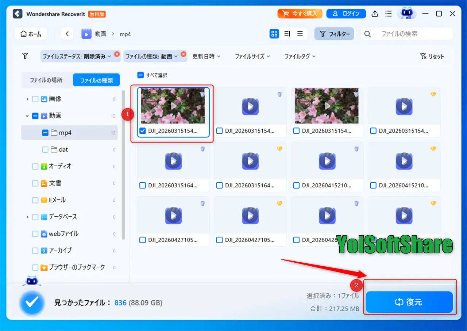Screen dimensions: 467x331
Task: Toggle the dat folder checkbox
Action: (45, 149)
